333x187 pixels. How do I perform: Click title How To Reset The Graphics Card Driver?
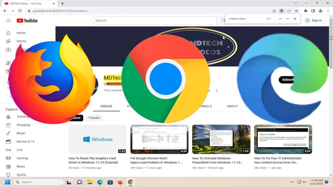93,161
